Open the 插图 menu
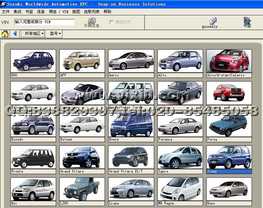 (x=76, y=12)
